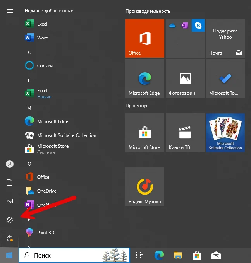251x263 pixels.
Task: Click the Поиск search box
Action: 66,255
